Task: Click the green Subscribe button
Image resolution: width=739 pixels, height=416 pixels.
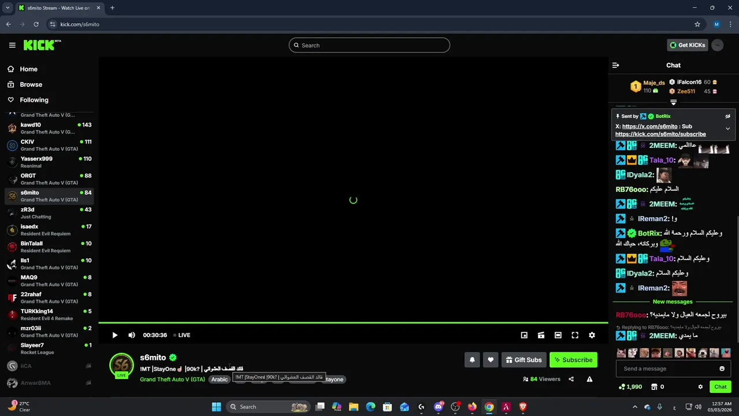Action: pyautogui.click(x=573, y=360)
